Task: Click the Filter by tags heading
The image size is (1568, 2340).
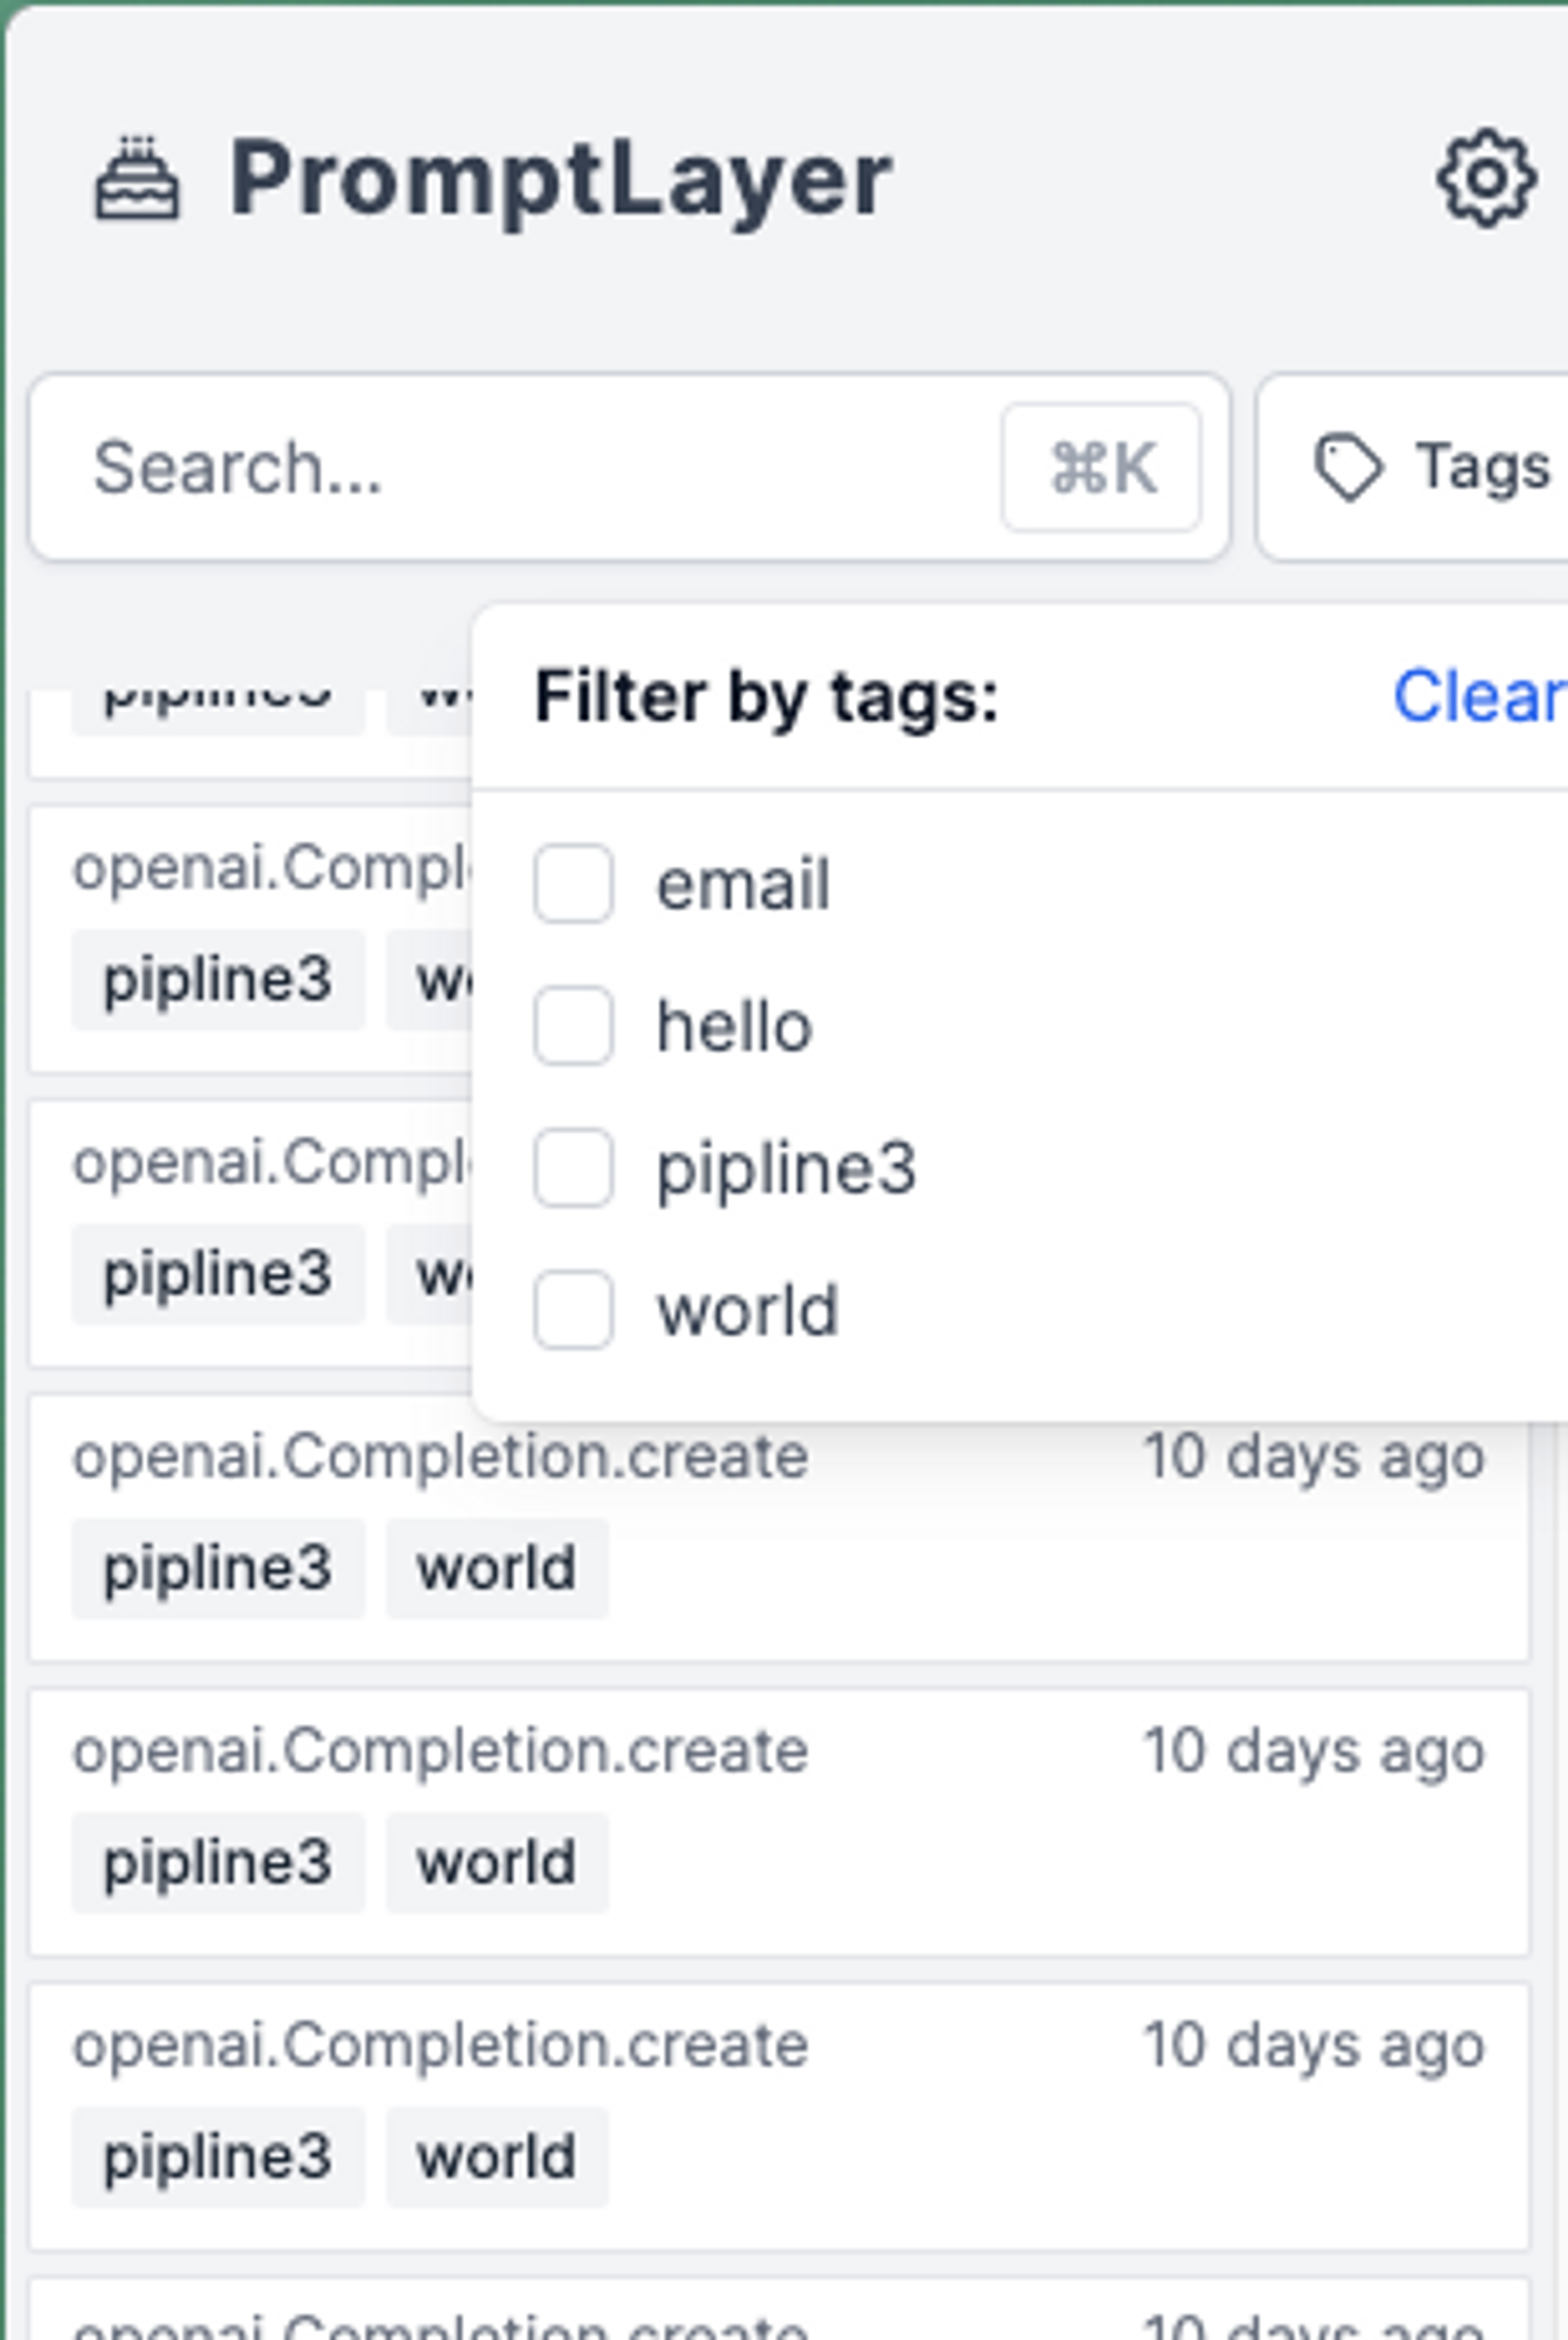Action: click(x=766, y=696)
